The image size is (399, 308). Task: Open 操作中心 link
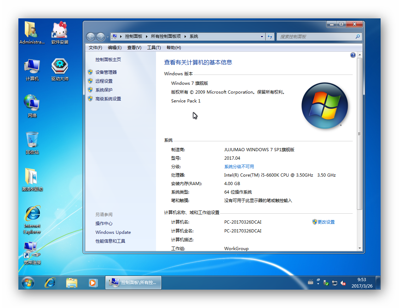(104, 223)
